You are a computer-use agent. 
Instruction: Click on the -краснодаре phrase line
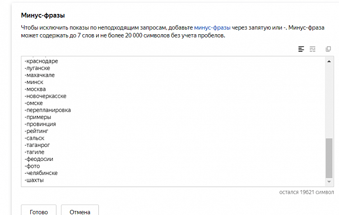click(42, 61)
